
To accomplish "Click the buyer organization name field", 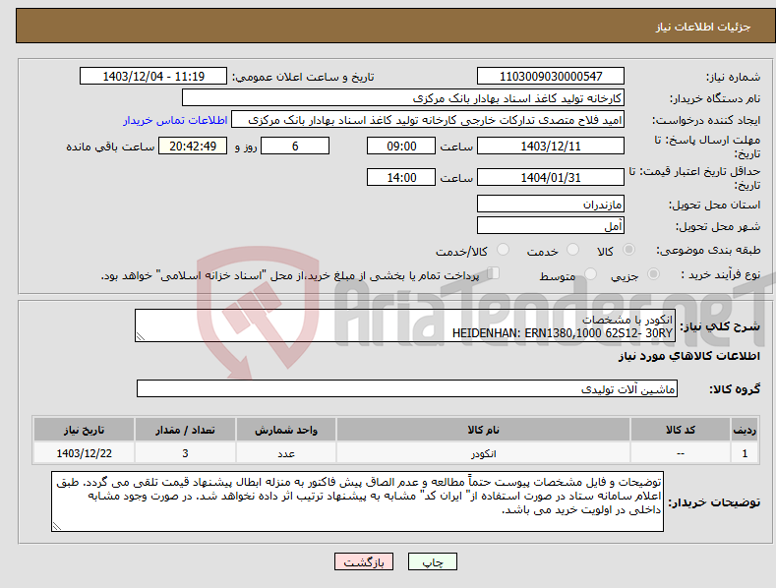I will (x=403, y=98).
